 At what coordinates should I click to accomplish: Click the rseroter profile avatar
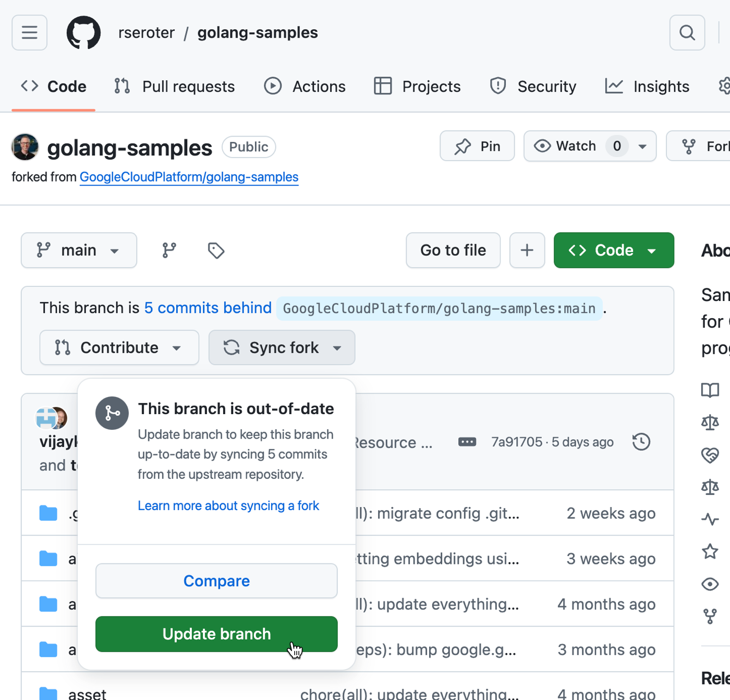(x=25, y=147)
